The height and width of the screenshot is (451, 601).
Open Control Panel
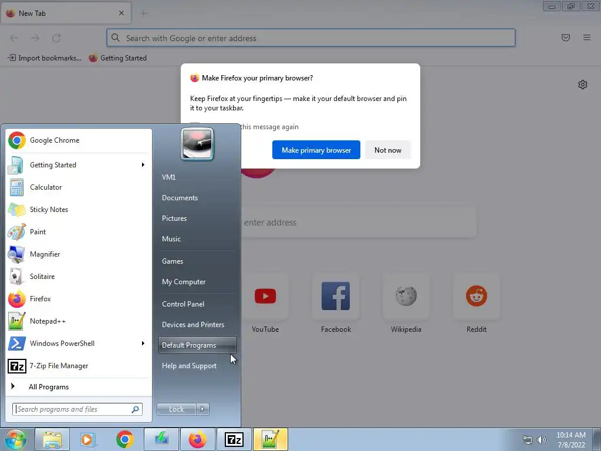(x=197, y=304)
